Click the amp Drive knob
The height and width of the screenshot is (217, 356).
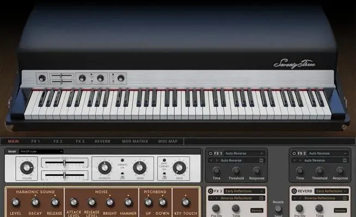[179, 167]
